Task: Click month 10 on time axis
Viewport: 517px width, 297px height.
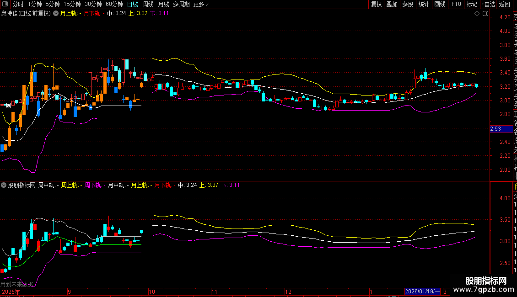Action: [x=152, y=292]
